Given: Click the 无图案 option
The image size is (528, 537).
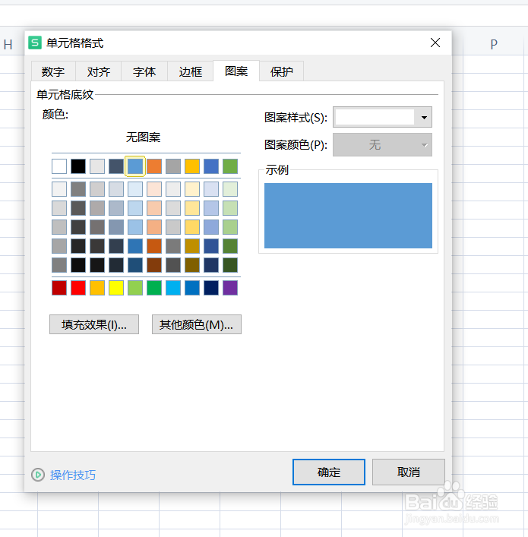Looking at the screenshot, I should [144, 137].
